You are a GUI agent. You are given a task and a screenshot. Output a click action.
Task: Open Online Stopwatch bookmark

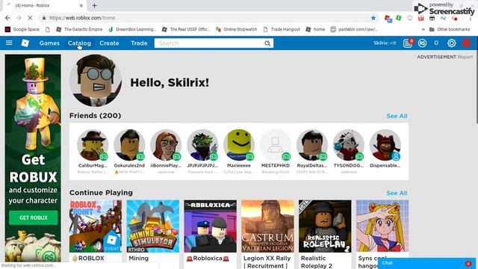(x=236, y=29)
